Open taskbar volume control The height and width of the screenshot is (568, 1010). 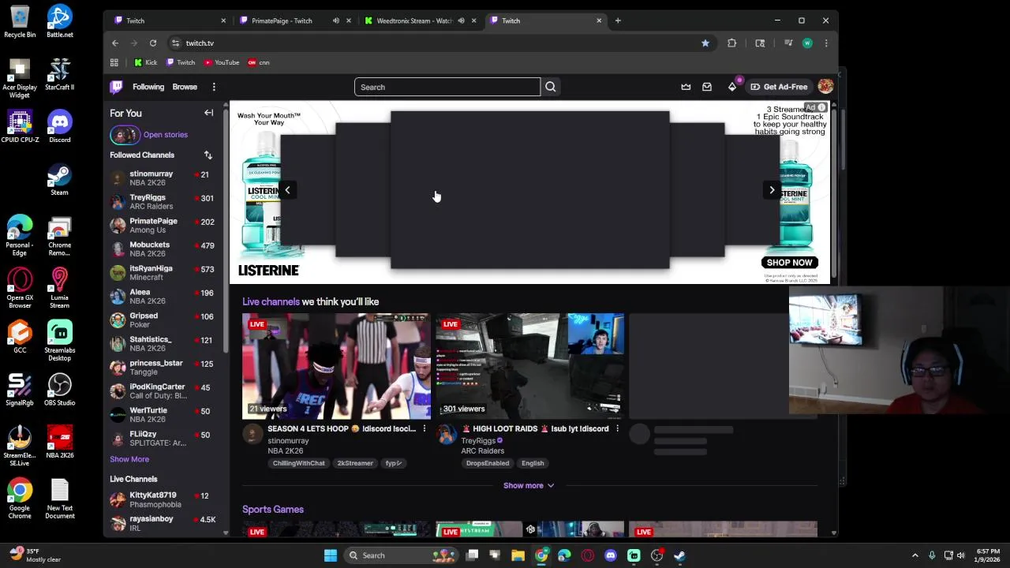click(x=961, y=555)
